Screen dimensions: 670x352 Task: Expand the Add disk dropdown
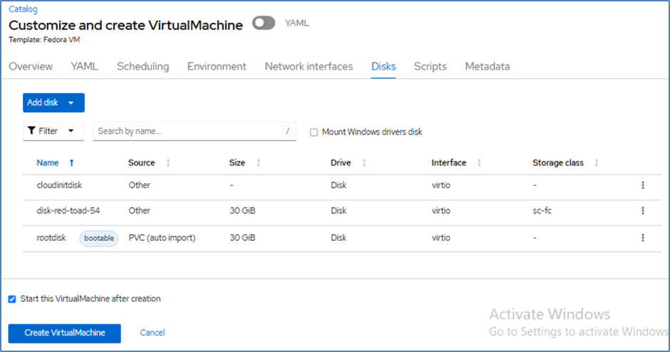(71, 103)
